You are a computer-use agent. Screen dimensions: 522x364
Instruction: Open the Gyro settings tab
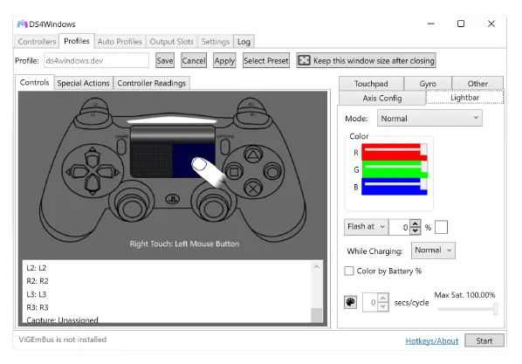[x=428, y=84]
